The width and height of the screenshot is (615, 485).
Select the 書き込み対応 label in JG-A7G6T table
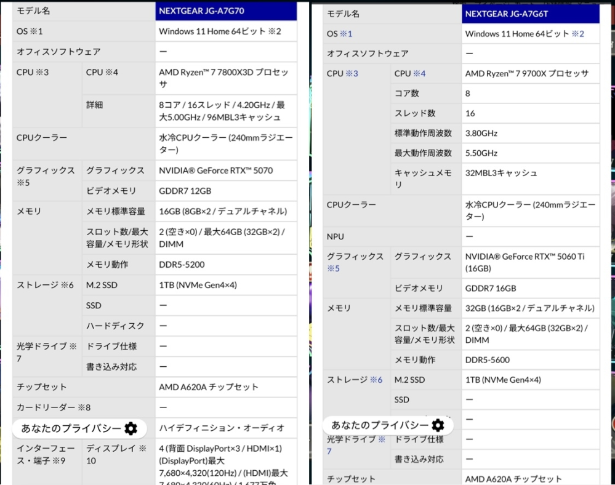tap(419, 459)
